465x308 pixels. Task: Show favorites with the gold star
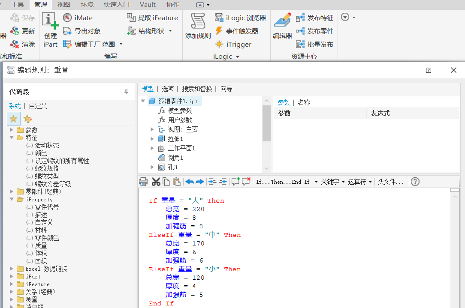pyautogui.click(x=14, y=119)
